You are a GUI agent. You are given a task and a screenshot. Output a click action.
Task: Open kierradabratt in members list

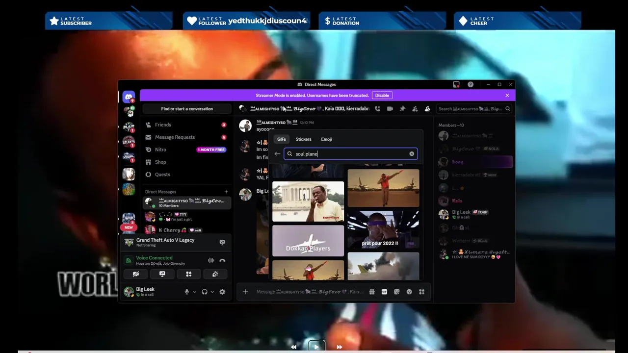point(475,175)
